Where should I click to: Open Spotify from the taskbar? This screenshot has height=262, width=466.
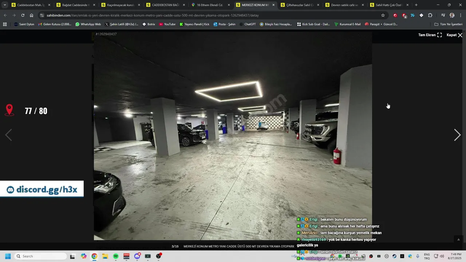pyautogui.click(x=116, y=256)
